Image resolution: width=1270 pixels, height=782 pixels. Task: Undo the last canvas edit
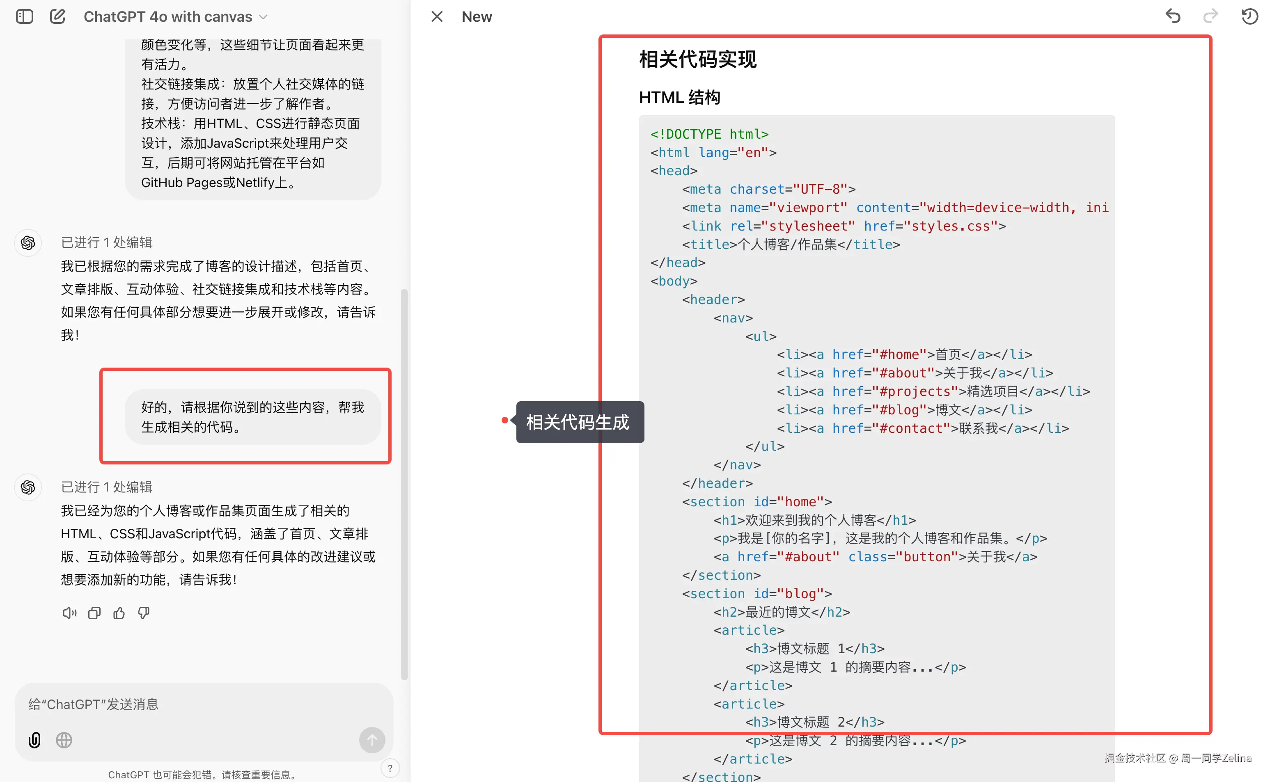[1172, 16]
